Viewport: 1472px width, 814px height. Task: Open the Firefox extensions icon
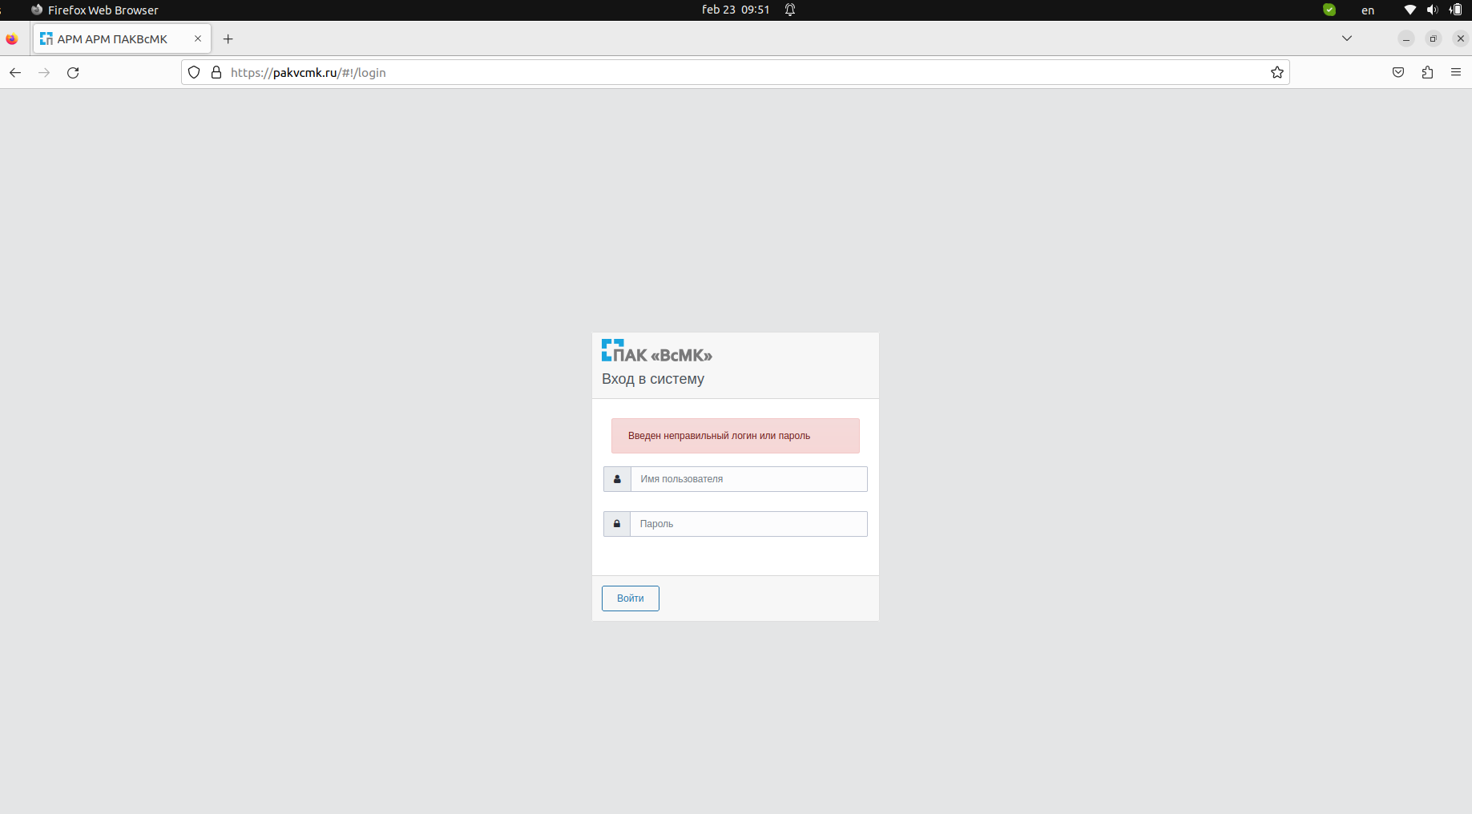point(1427,72)
